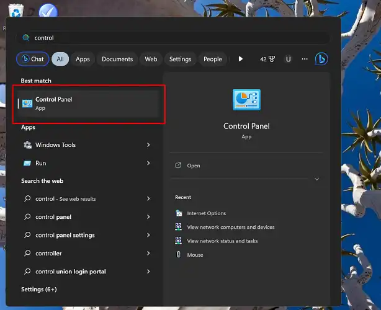This screenshot has height=310, width=381.
Task: Expand the Run result chevron
Action: 148,163
